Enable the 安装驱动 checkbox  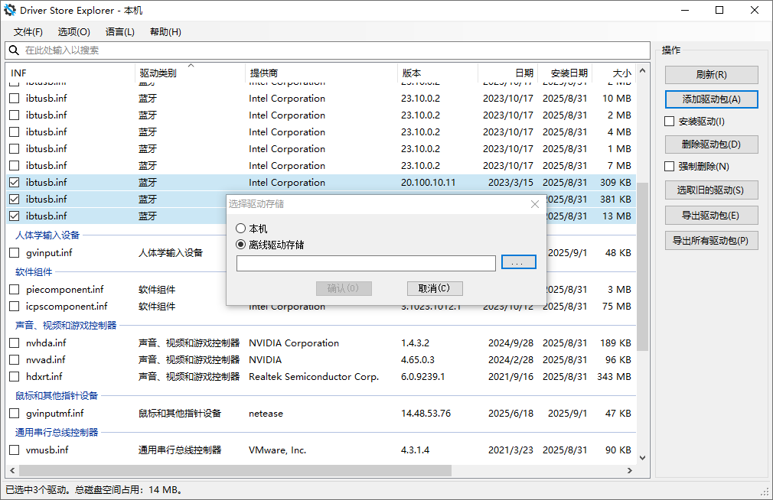coord(669,122)
